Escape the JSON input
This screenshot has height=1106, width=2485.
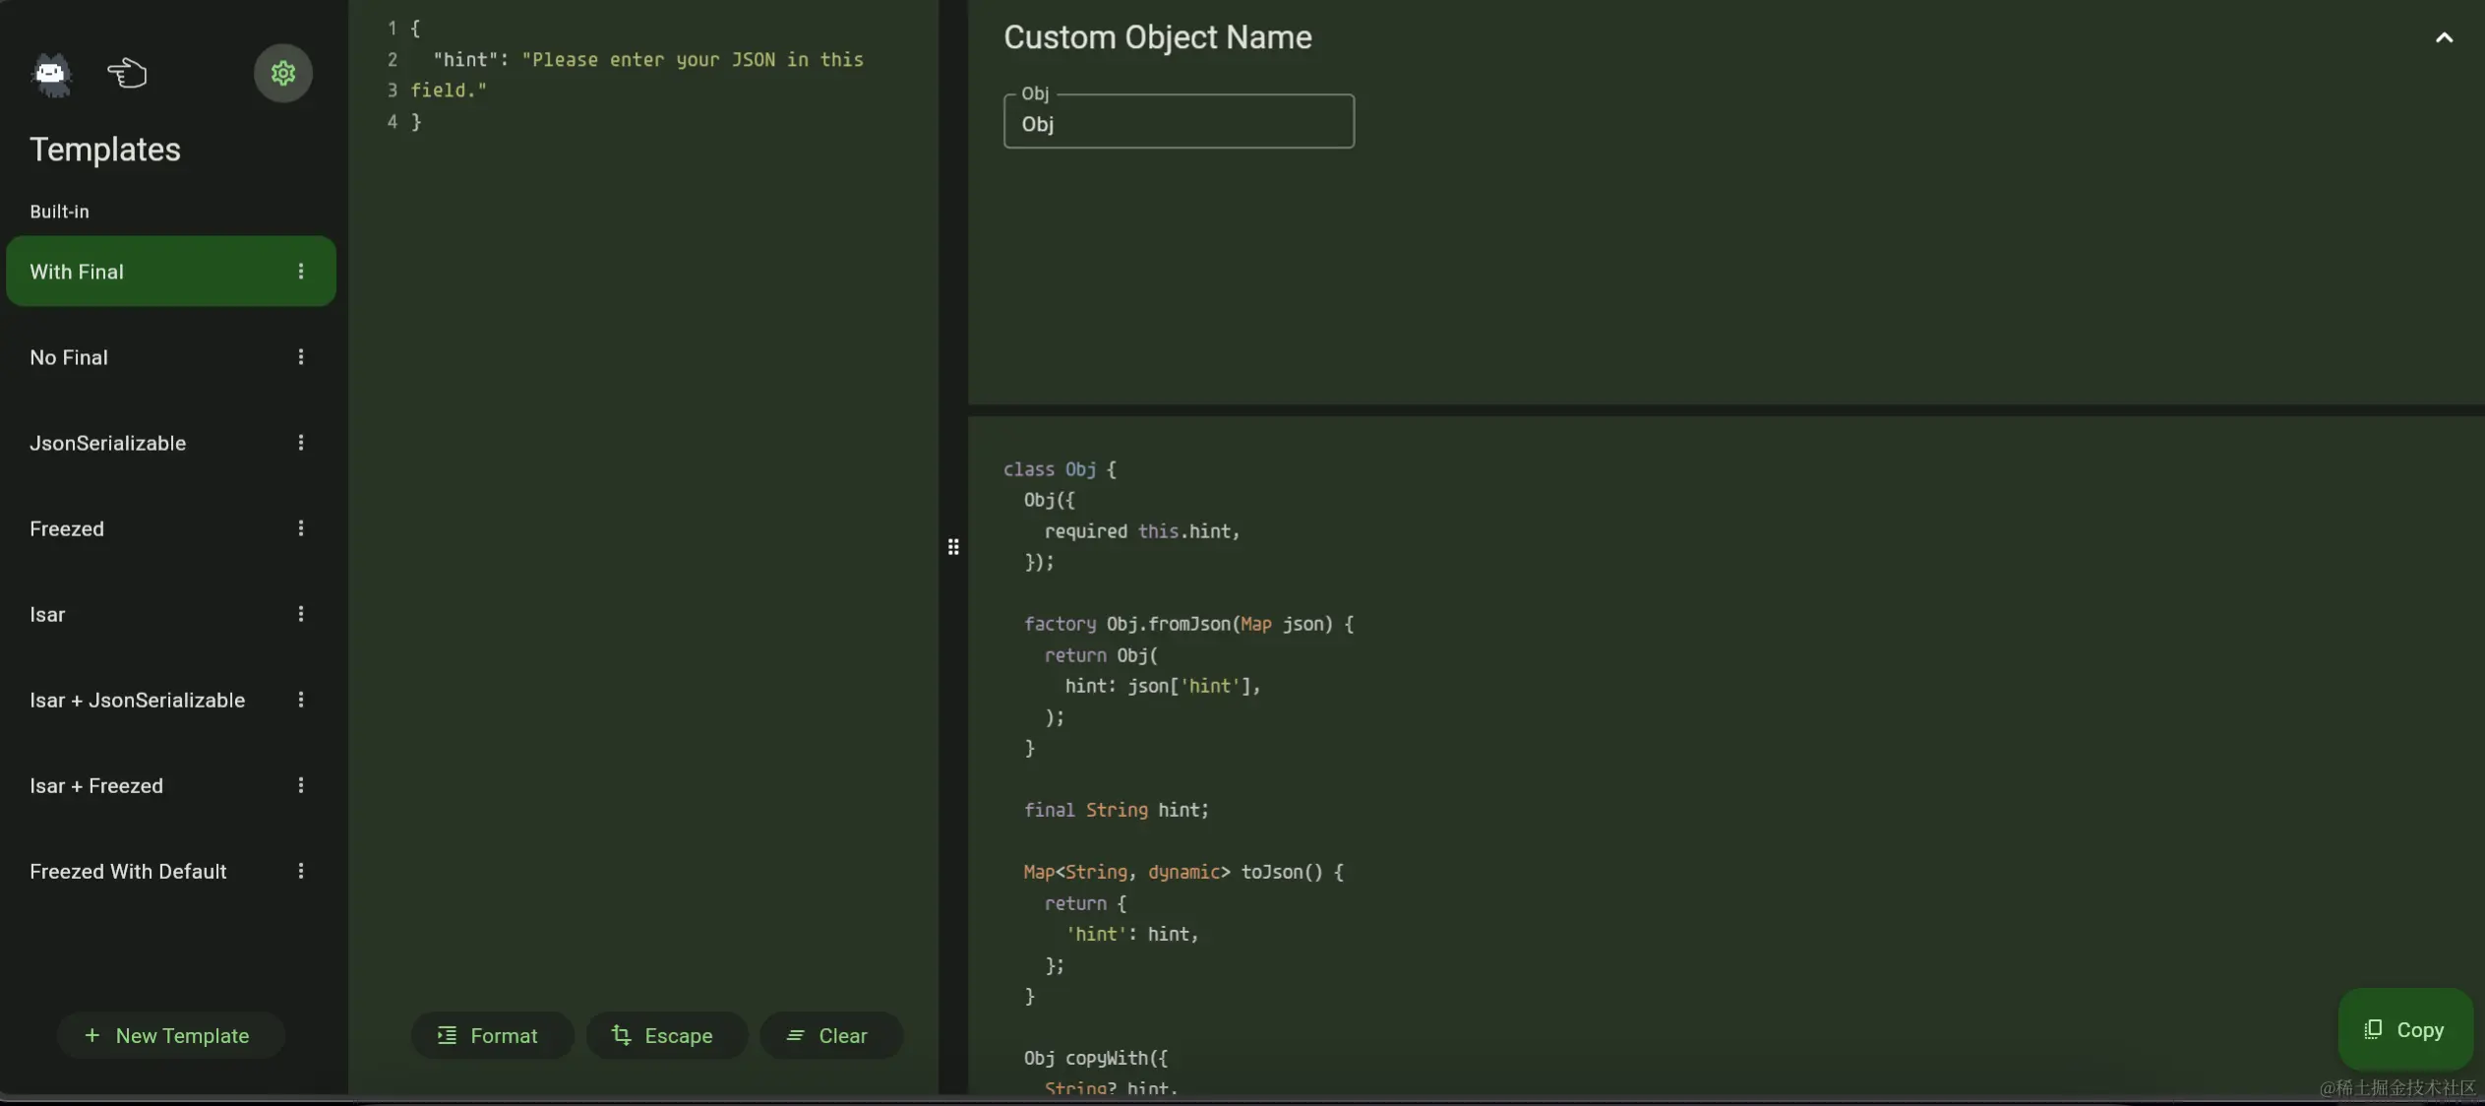[x=666, y=1035]
